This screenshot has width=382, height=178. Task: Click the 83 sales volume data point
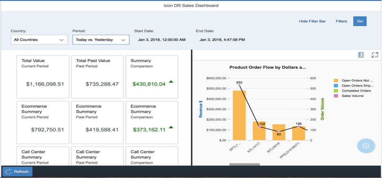pos(279,132)
